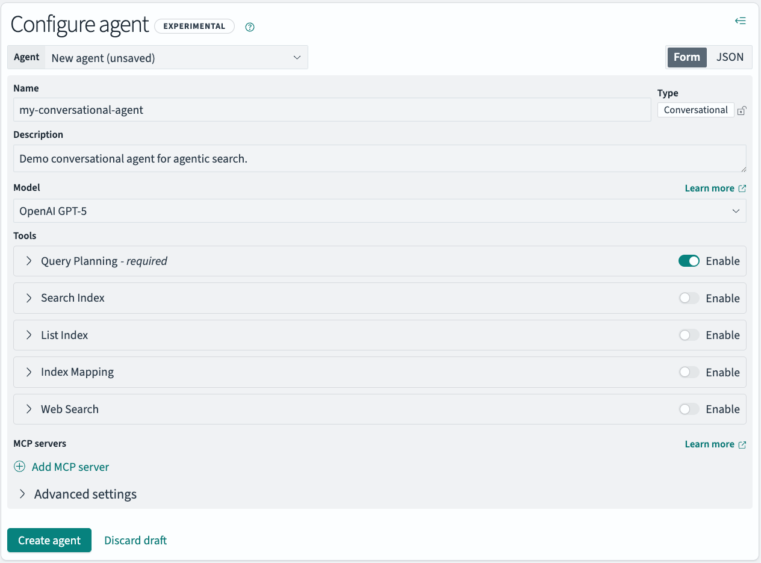761x563 pixels.
Task: Open Model docs via external link icon
Action: [x=742, y=188]
